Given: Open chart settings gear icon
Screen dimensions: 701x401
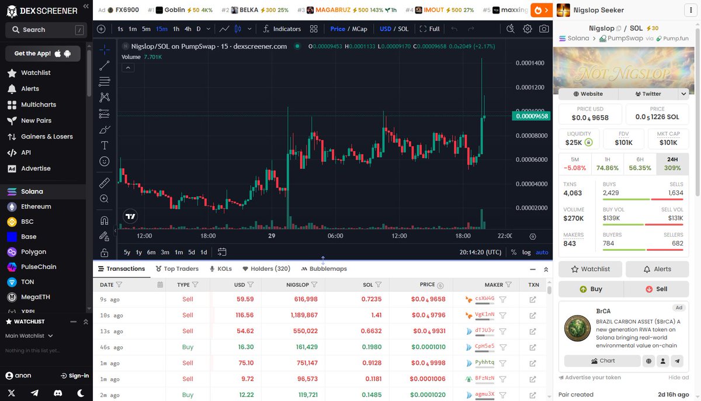Looking at the screenshot, I should click(528, 29).
